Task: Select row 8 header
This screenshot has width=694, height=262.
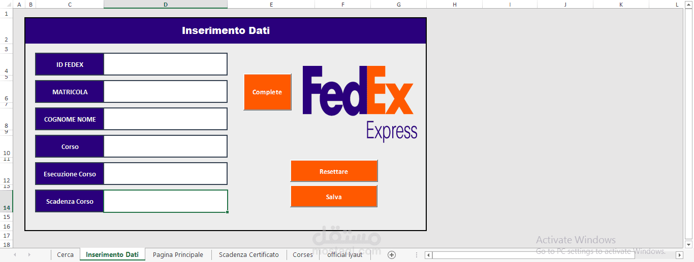Action: click(6, 119)
